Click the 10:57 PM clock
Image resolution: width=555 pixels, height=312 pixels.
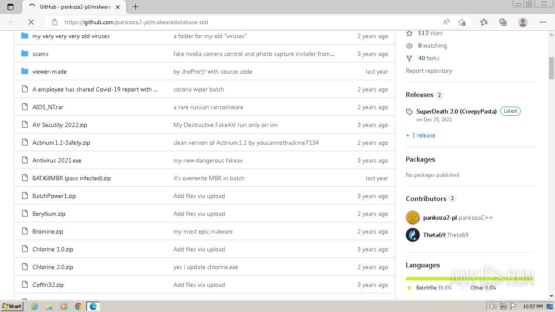(x=533, y=306)
